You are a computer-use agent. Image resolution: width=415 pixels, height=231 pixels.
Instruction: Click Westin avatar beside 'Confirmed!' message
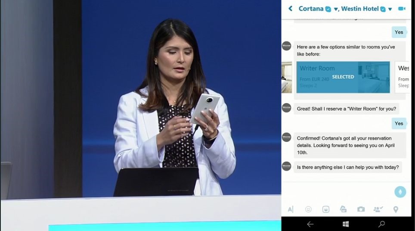point(287,137)
